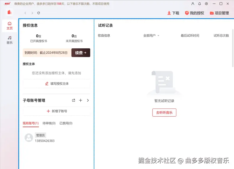Switch to 现有账号(1) tab
Image resolution: width=234 pixels, height=169 pixels.
tap(31, 123)
